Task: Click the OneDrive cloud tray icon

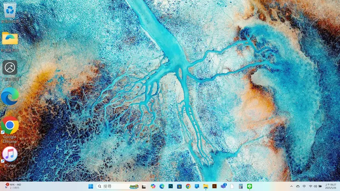Action: click(x=298, y=186)
